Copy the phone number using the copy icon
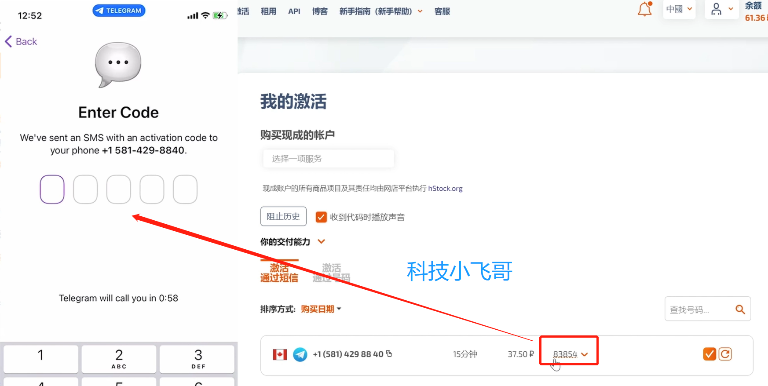The height and width of the screenshot is (386, 768). click(389, 353)
